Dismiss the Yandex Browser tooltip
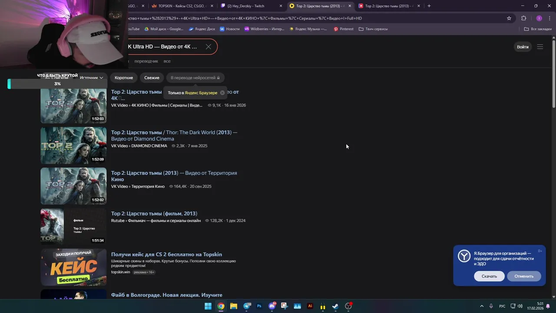 click(222, 93)
